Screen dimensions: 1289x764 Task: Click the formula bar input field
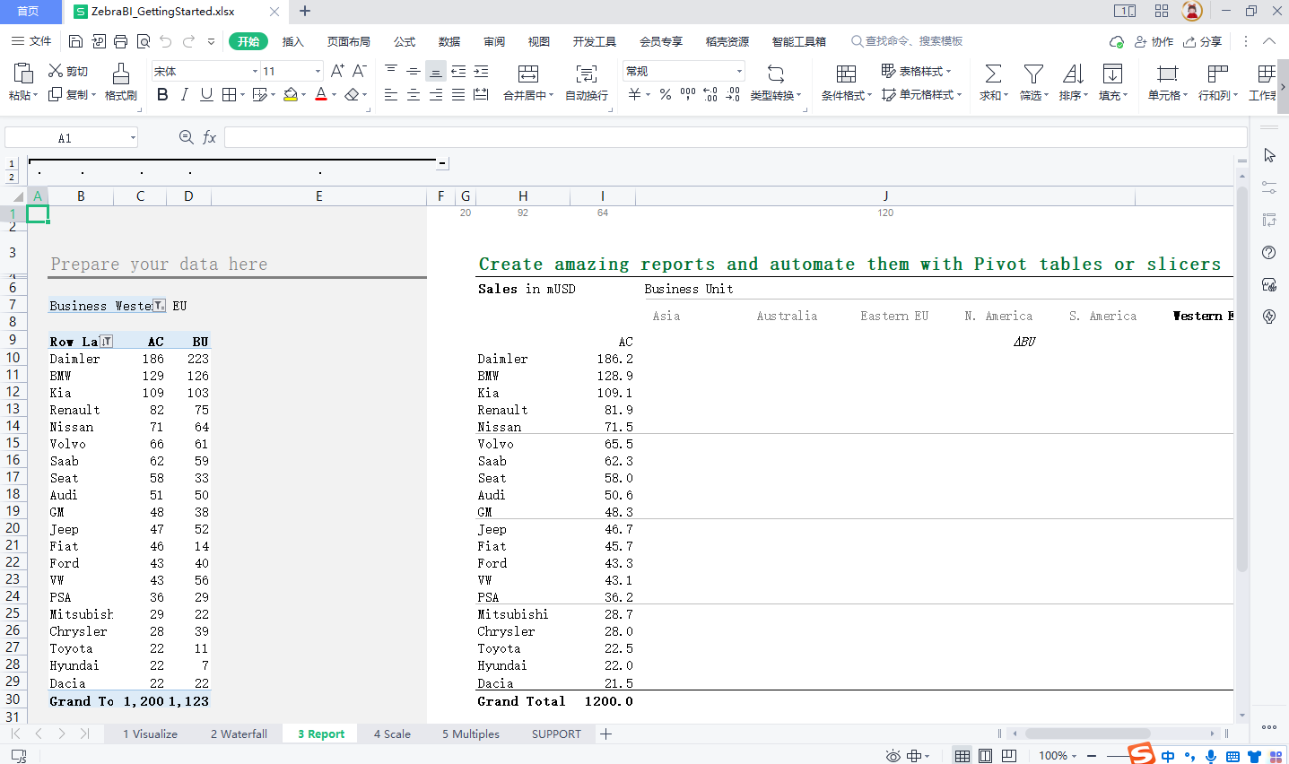(736, 137)
